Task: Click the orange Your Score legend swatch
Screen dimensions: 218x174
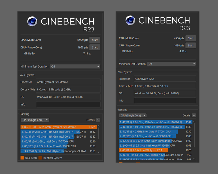Action: coord(22,158)
